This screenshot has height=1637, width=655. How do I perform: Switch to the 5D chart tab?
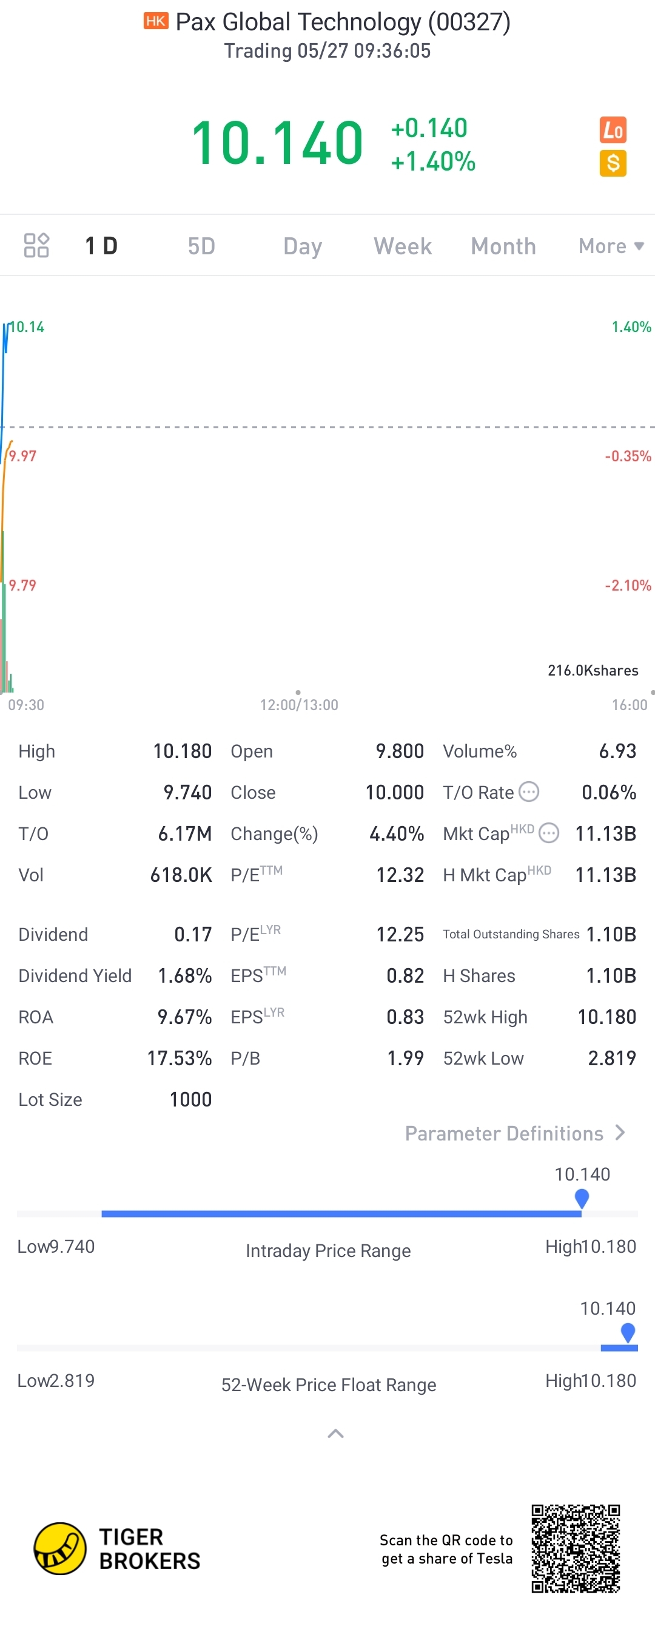coord(201,246)
